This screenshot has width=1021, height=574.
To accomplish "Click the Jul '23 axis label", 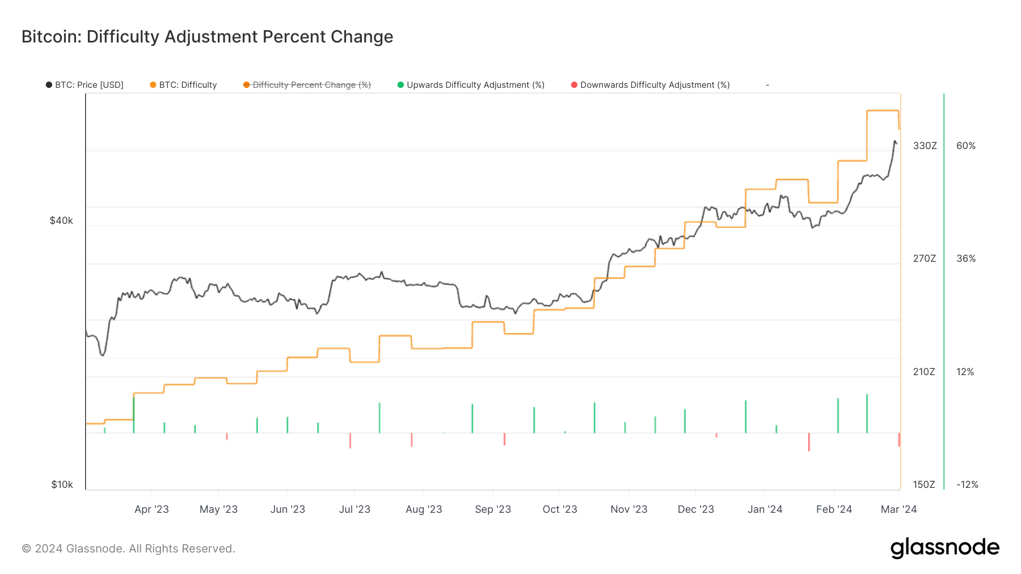I will coord(355,509).
